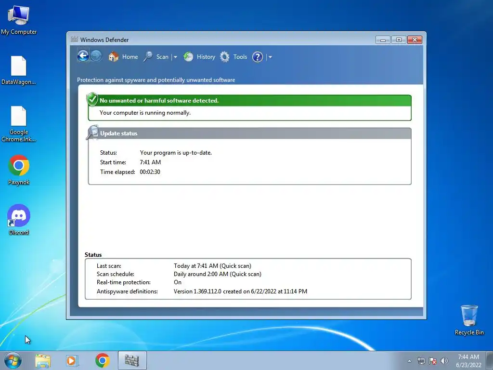
Task: Expand the Scan options dropdown arrow
Action: point(175,57)
